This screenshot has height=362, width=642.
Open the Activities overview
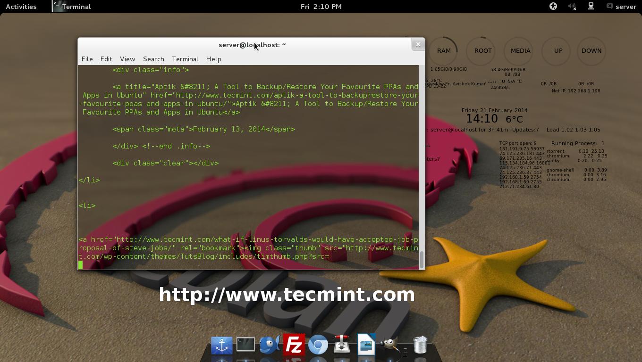21,6
